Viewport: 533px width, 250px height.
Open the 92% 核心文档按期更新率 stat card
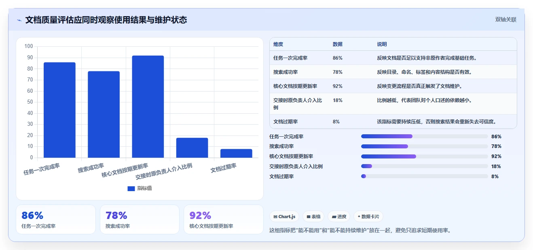[x=224, y=219]
